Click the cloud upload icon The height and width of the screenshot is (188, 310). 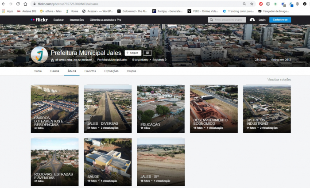[x=252, y=20]
